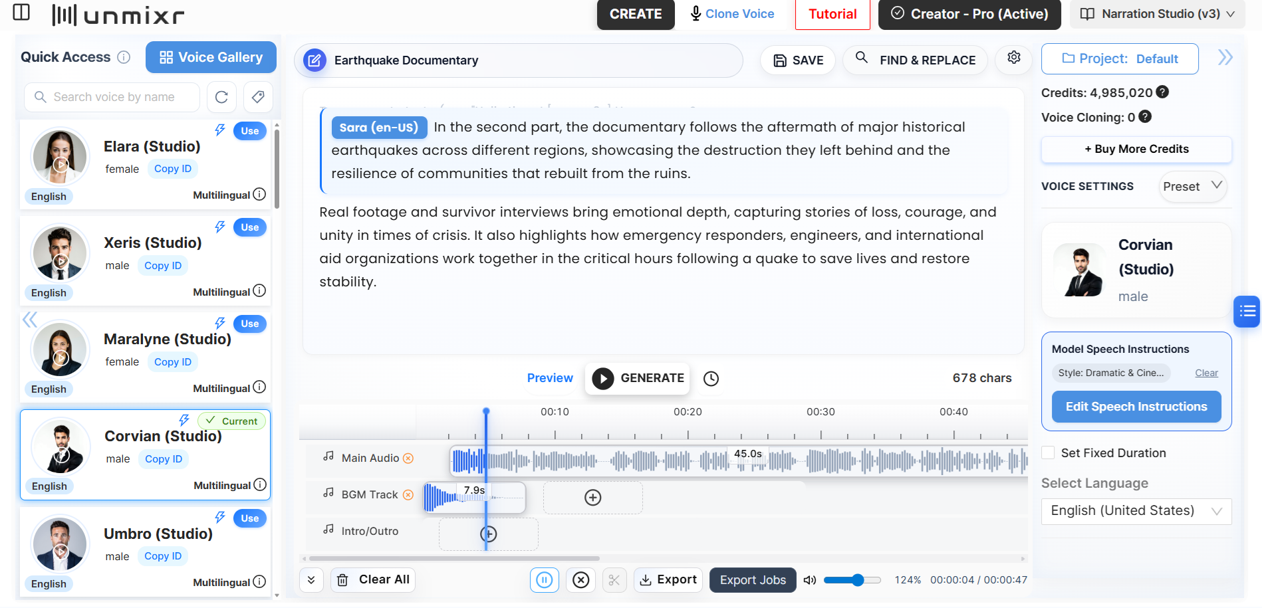
Task: Open the Clone Voice tab
Action: (732, 14)
